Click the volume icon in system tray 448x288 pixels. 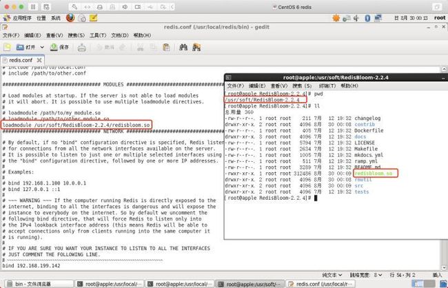coord(356,18)
